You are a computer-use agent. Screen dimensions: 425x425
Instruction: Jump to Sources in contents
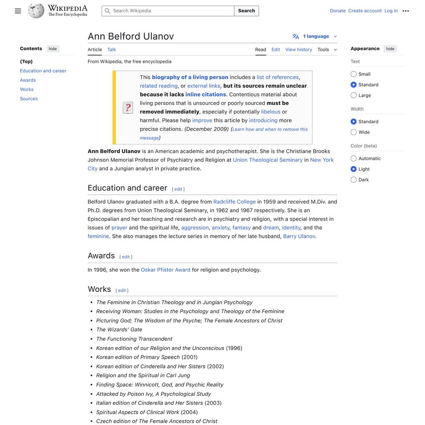pos(29,99)
